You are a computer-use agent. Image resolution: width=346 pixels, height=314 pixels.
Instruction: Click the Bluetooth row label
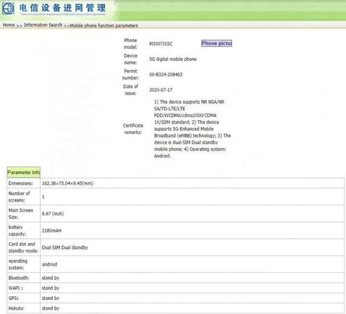point(19,278)
